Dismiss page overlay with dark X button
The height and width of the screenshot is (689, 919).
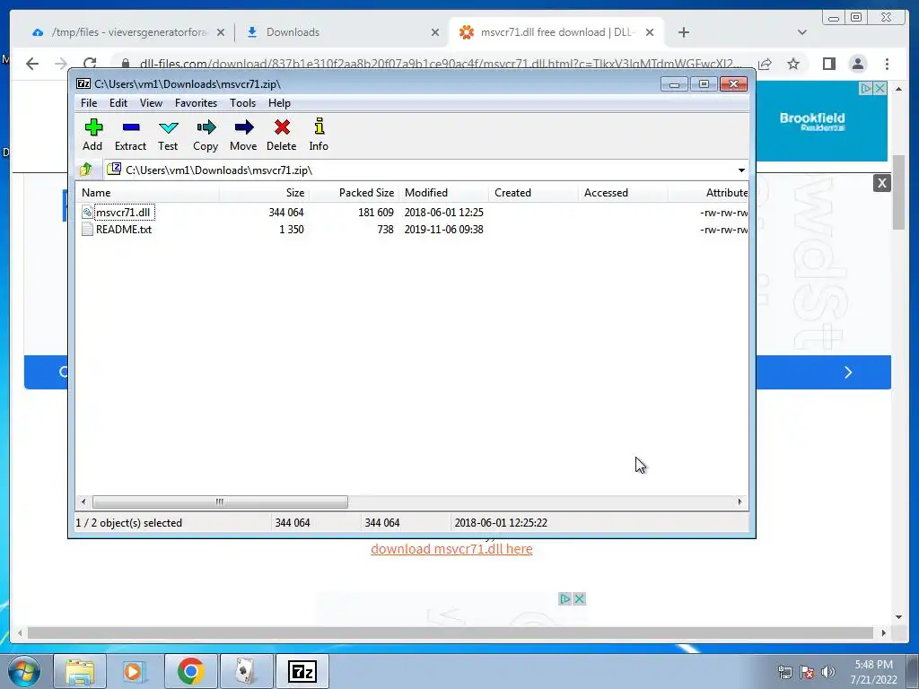tap(882, 183)
